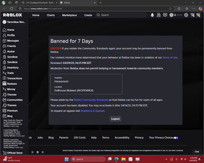The width and height of the screenshot is (204, 163).
Task: Read the Rewarded Video Ads blog post
Action: (x=14, y=143)
